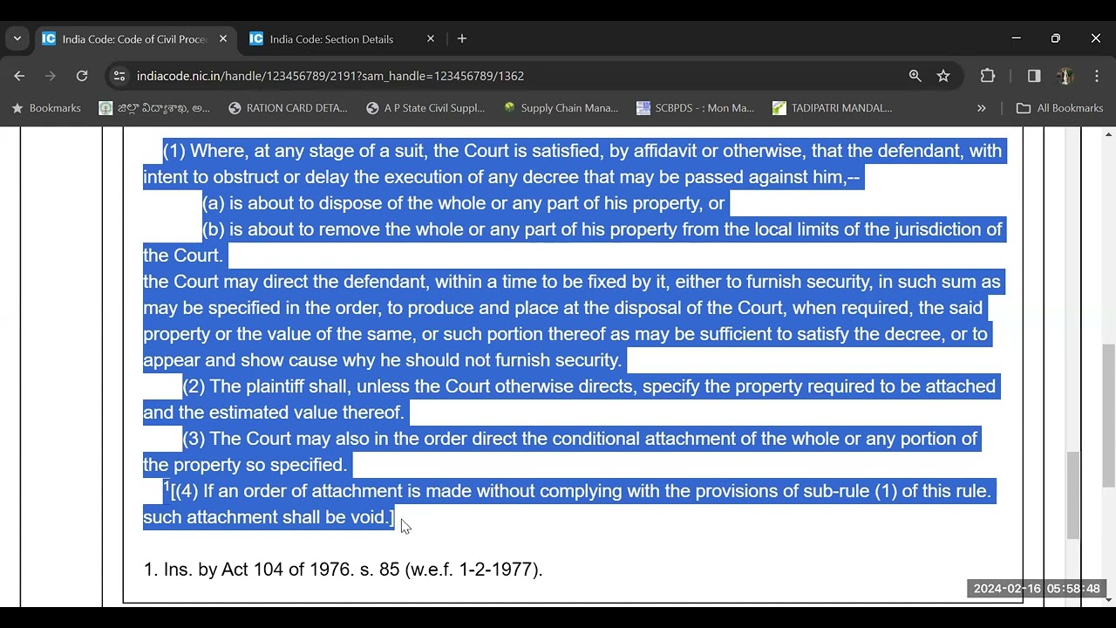Open the SCBPDS - : Mon Ma... bookmark
This screenshot has height=628, width=1116.
coord(695,108)
